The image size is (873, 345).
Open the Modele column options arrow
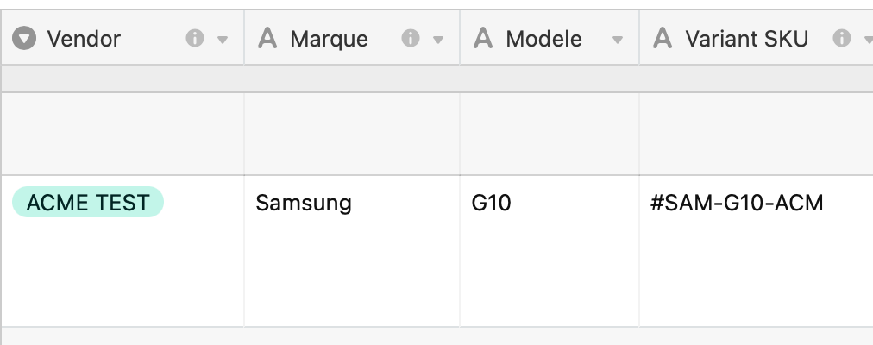(617, 40)
